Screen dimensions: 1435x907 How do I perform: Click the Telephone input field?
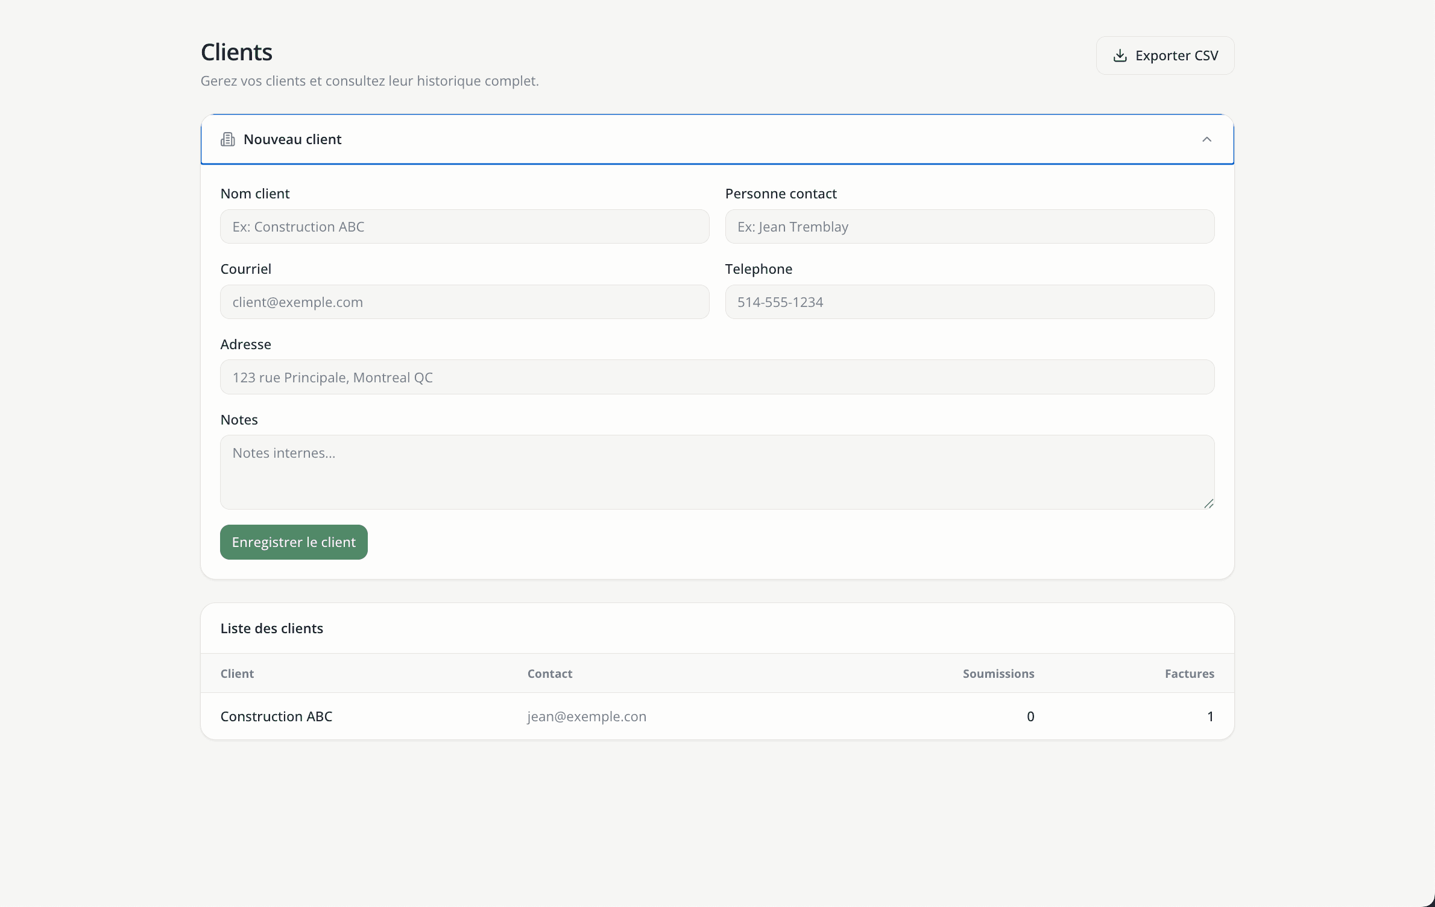[x=969, y=302]
